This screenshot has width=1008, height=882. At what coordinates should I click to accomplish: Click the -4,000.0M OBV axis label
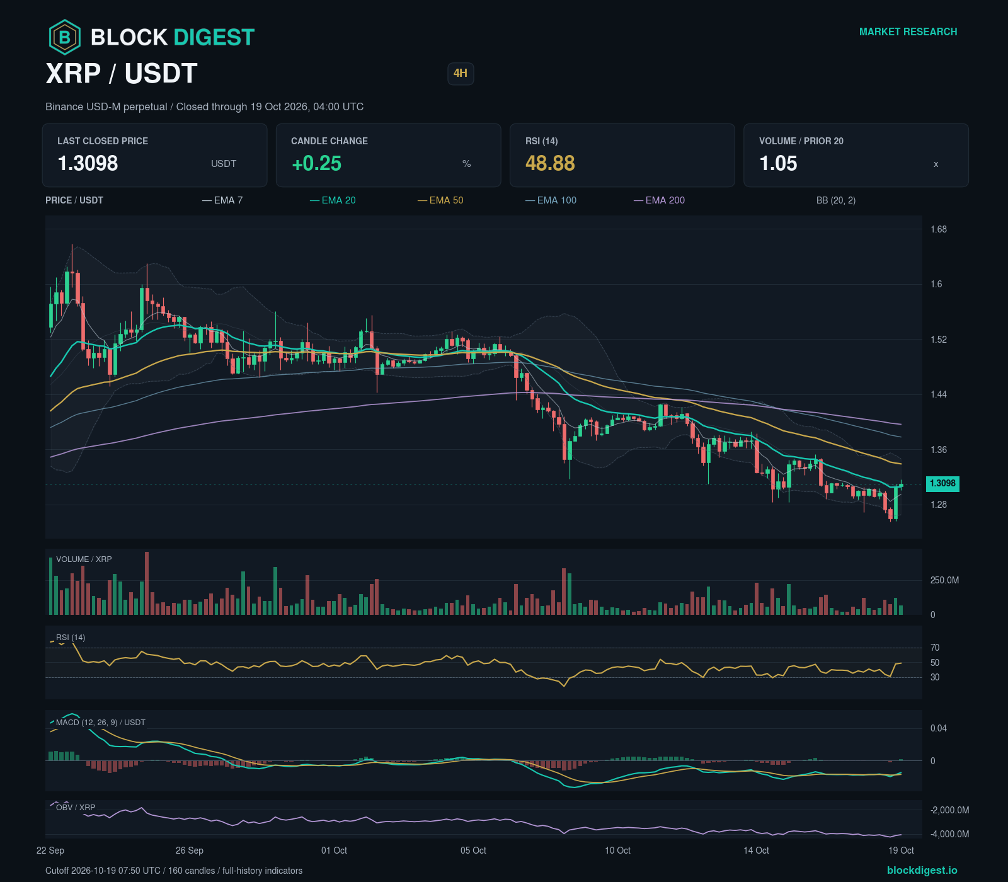(x=949, y=834)
